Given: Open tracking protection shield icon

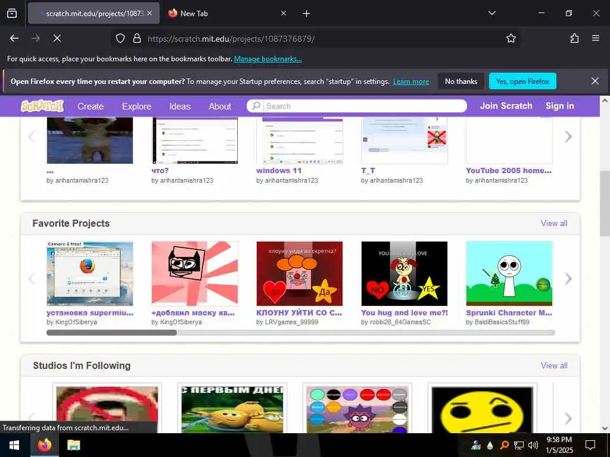Looking at the screenshot, I should (120, 39).
